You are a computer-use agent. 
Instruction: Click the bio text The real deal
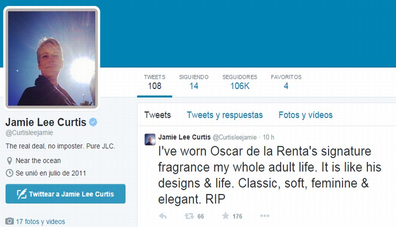click(60, 146)
